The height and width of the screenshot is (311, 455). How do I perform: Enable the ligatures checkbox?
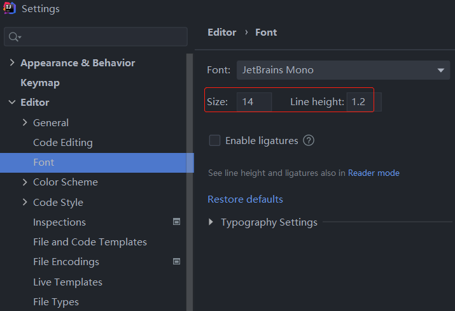coord(214,141)
